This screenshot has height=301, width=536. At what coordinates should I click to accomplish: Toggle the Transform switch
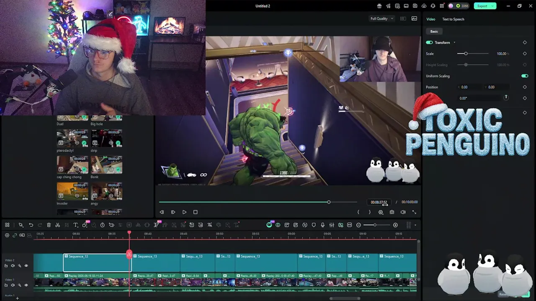pyautogui.click(x=429, y=43)
